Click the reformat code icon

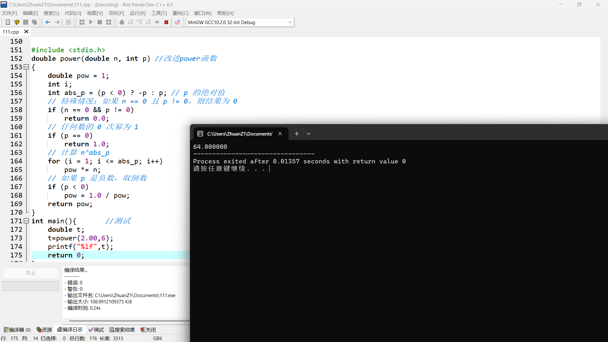pos(68,22)
